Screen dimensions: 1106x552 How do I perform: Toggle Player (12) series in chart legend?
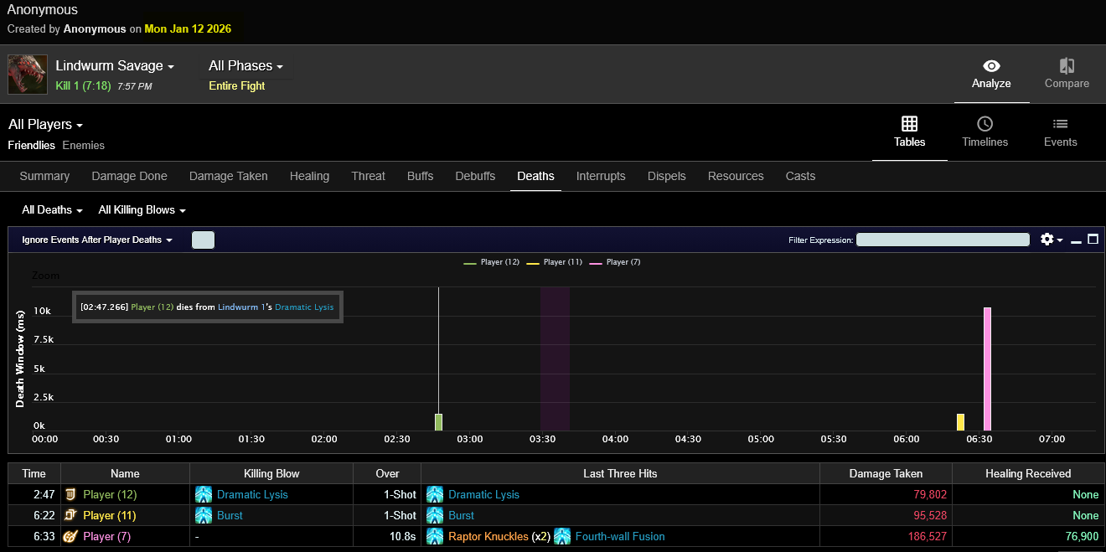[492, 262]
